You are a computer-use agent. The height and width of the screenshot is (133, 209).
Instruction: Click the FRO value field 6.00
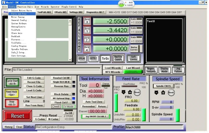coord(132,101)
